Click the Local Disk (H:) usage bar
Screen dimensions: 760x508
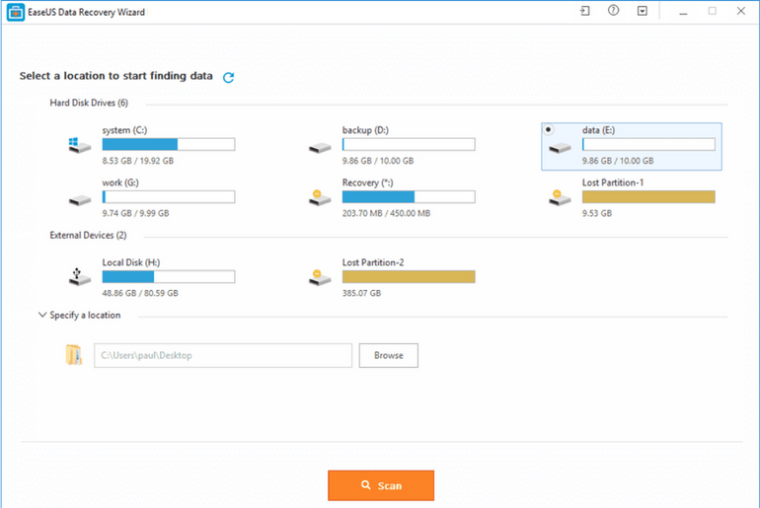[169, 276]
